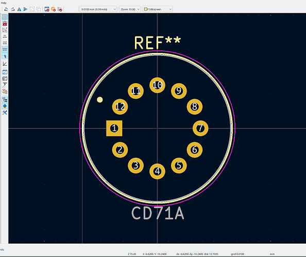
Task: Rotate the selection clockwise
Action: coord(13,9)
